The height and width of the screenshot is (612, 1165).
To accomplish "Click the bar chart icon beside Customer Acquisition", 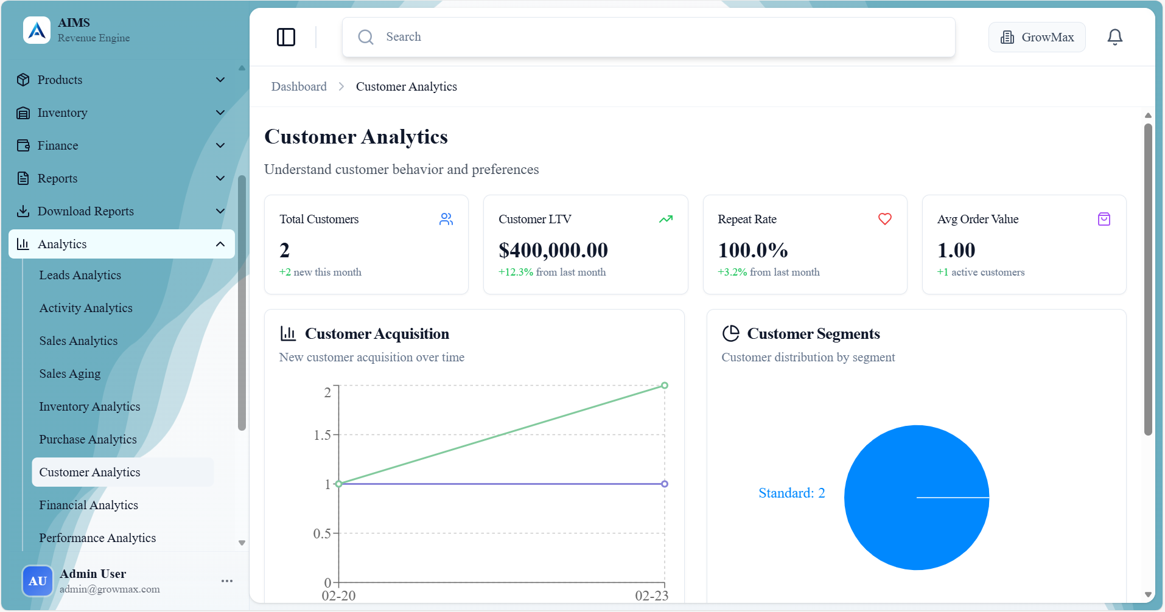I will 289,333.
